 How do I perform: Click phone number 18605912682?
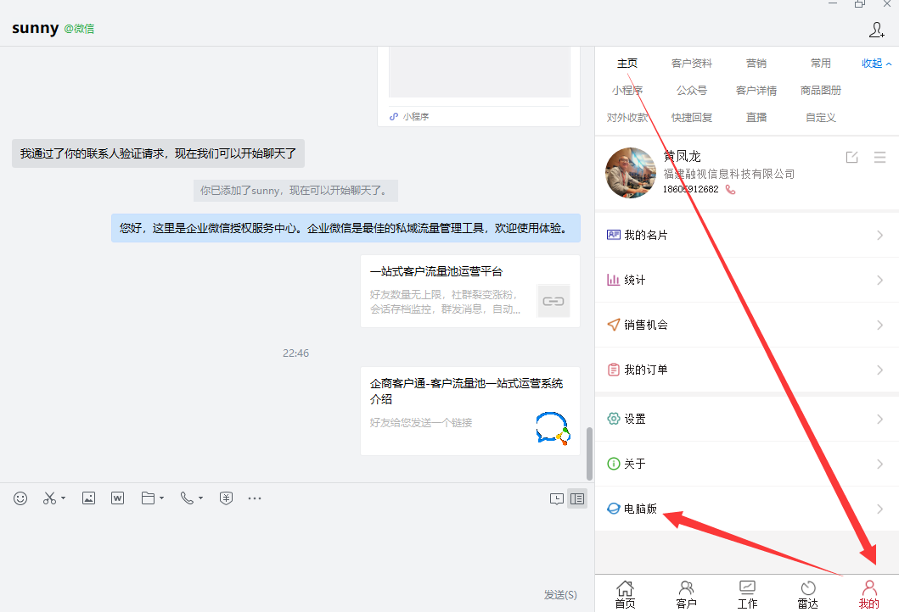pyautogui.click(x=690, y=190)
